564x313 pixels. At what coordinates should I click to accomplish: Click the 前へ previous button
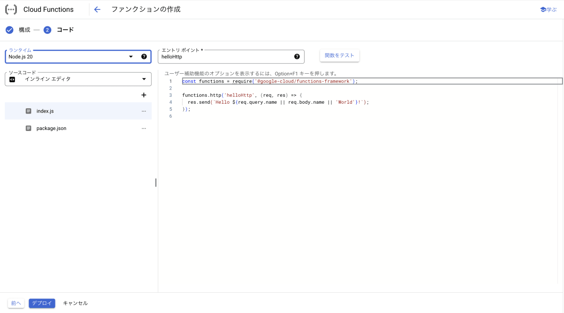[16, 303]
